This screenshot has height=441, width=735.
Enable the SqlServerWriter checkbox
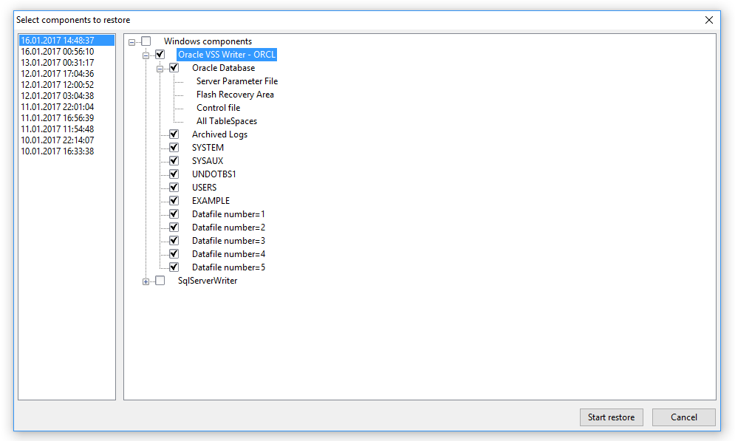[160, 281]
